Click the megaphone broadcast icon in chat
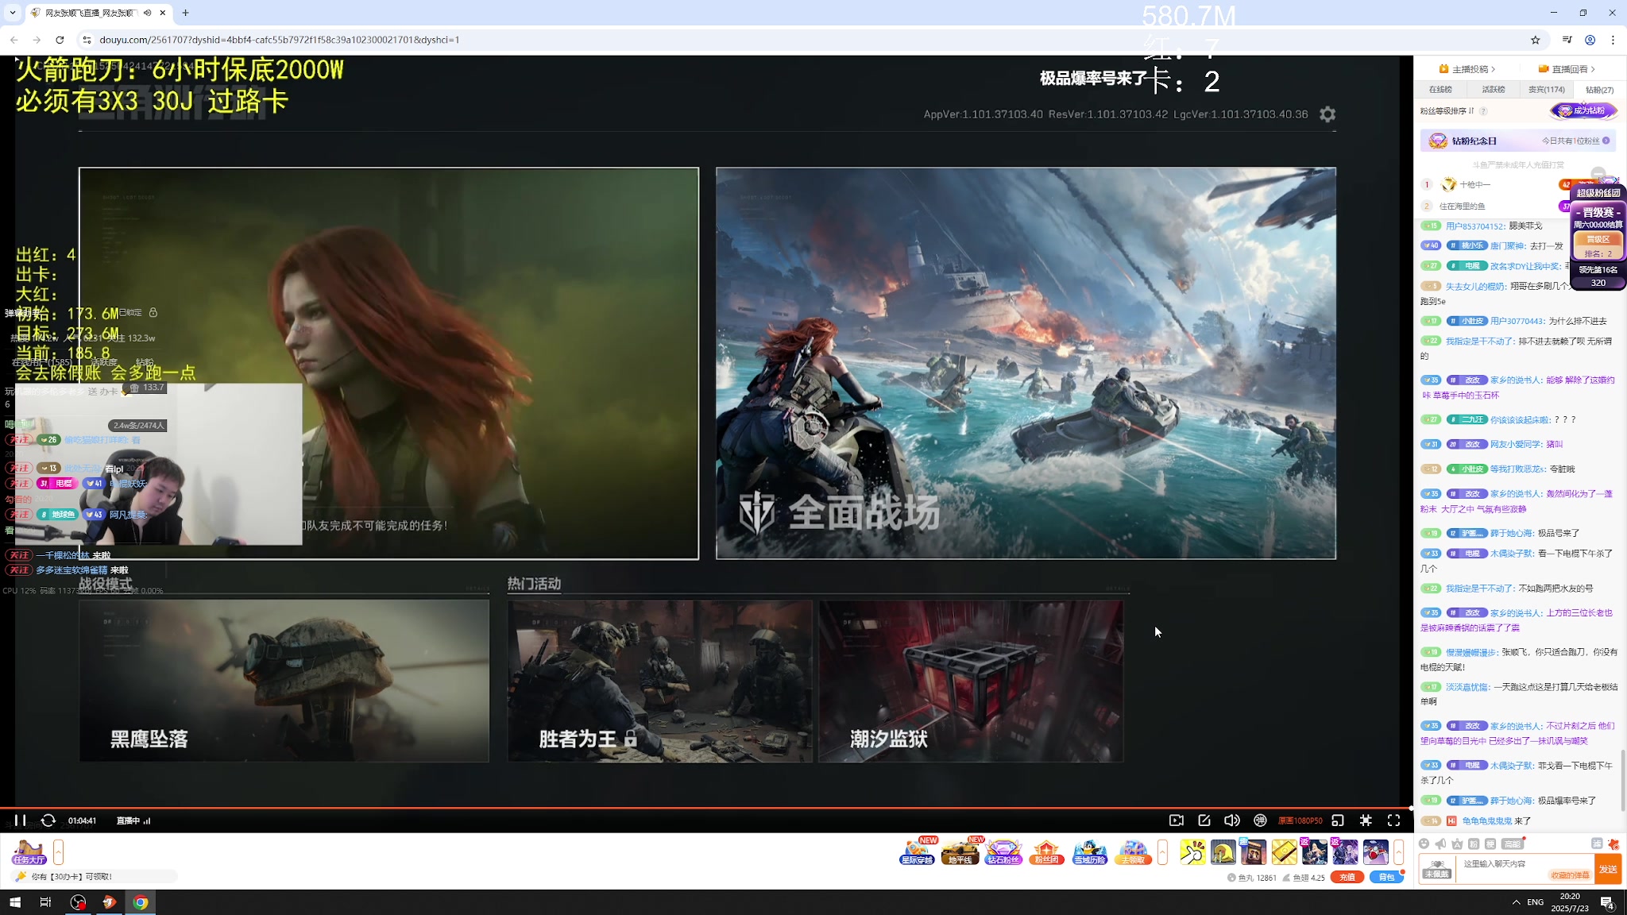The image size is (1627, 915). click(x=1440, y=844)
